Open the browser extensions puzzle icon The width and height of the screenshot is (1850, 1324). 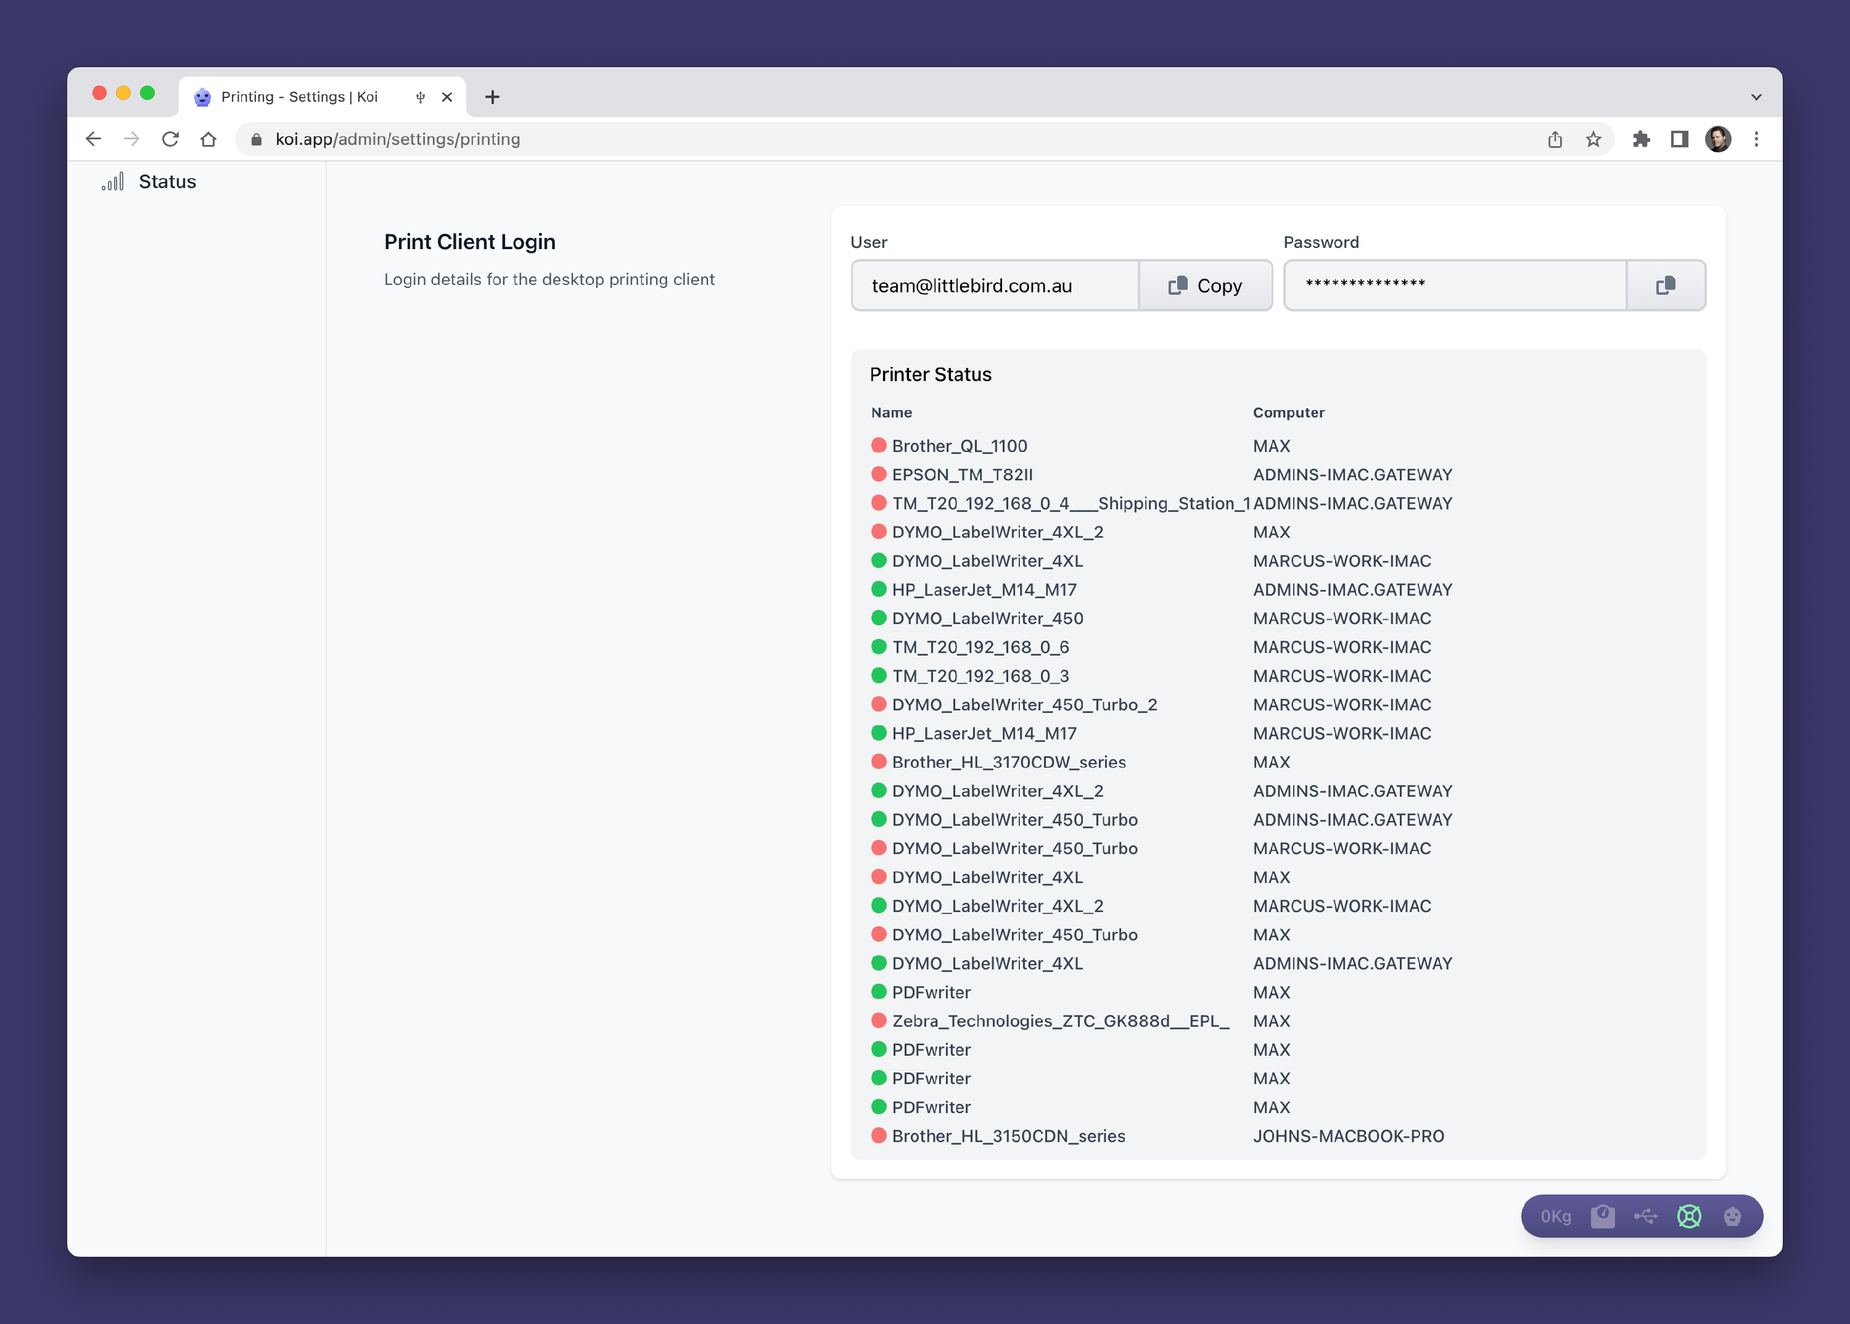(x=1640, y=139)
